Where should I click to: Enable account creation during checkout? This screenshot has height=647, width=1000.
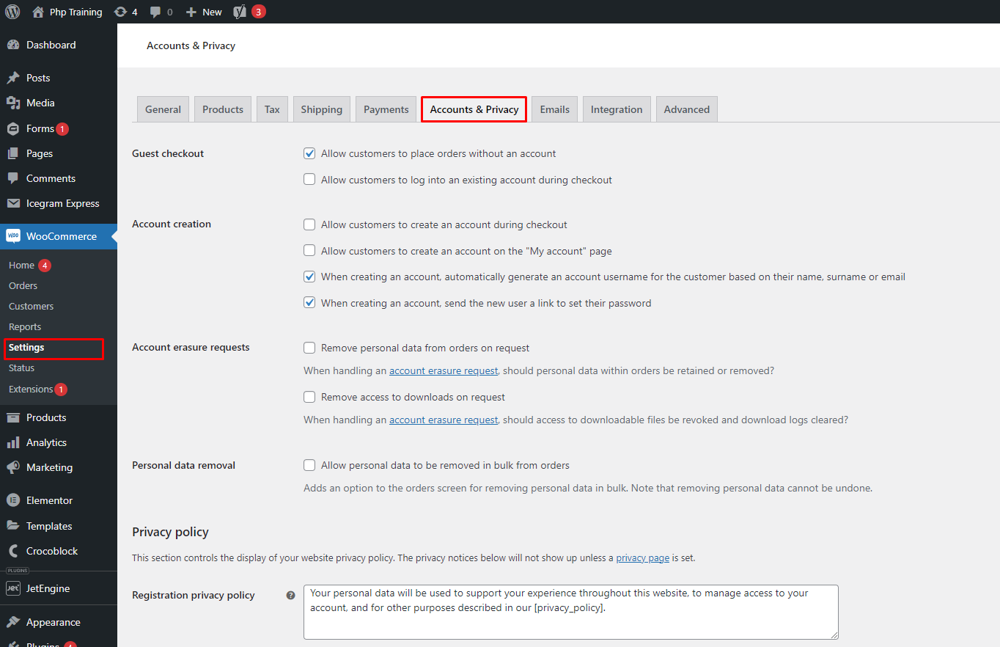click(x=309, y=224)
